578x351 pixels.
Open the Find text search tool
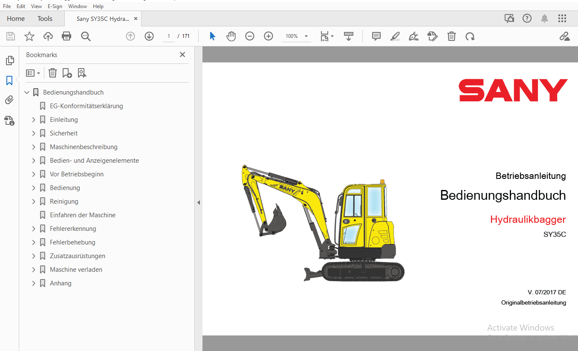point(86,37)
